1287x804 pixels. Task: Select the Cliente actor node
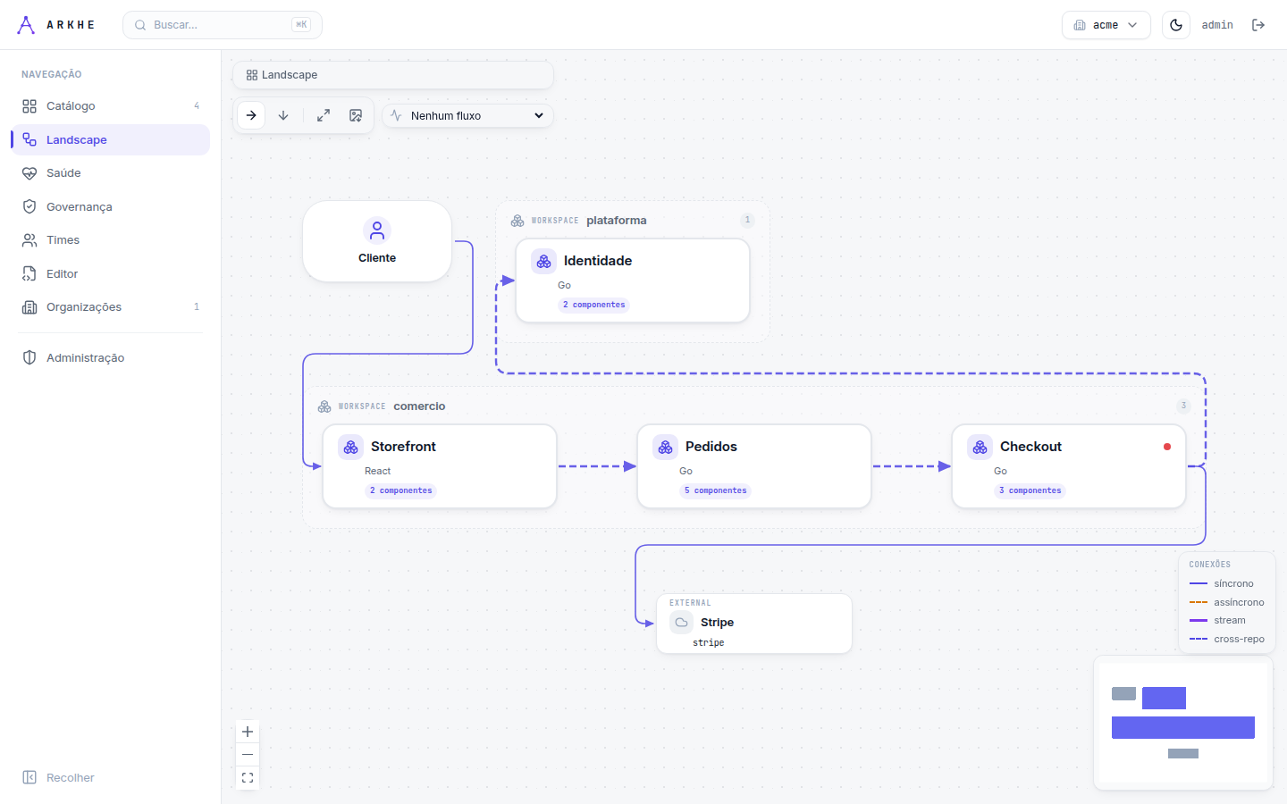click(x=377, y=241)
